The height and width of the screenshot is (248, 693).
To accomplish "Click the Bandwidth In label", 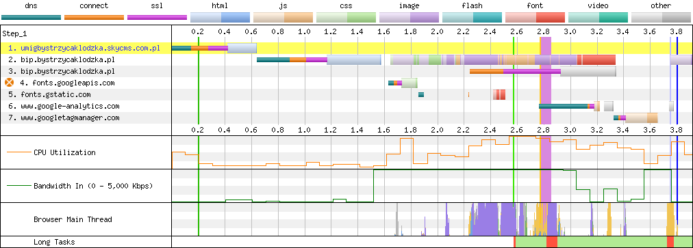I will (93, 186).
